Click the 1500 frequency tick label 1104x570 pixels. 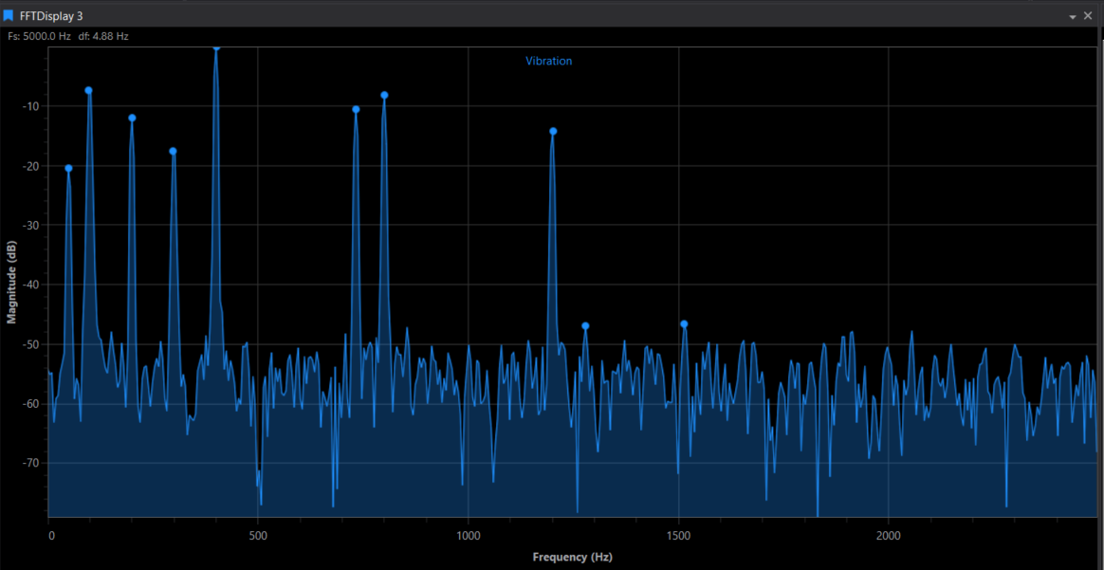679,536
